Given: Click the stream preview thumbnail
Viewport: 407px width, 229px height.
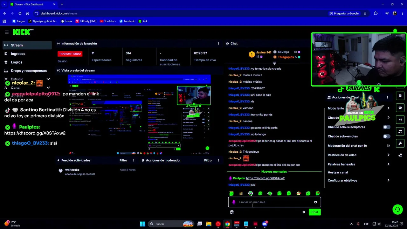Looking at the screenshot, I should [139, 114].
